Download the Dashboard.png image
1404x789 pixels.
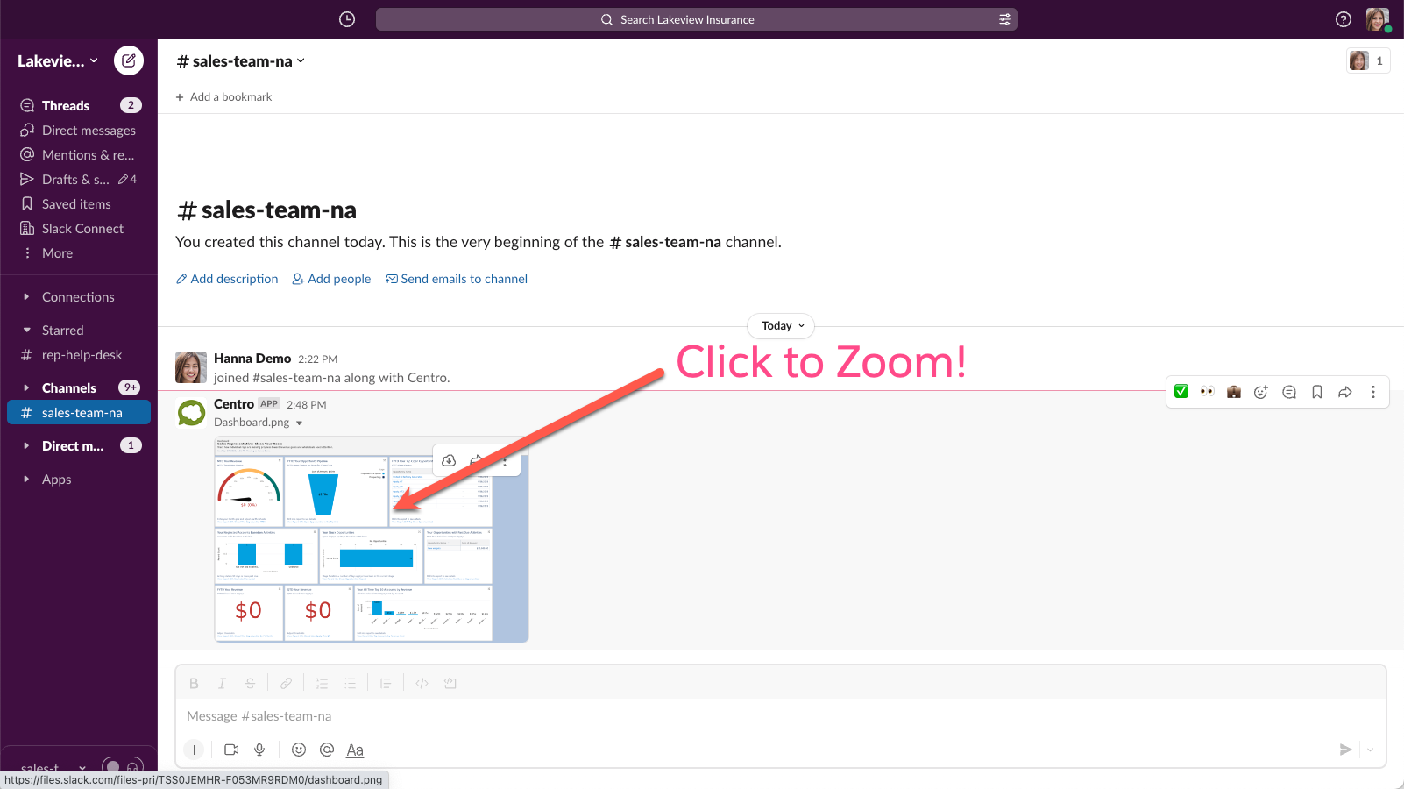pyautogui.click(x=449, y=460)
